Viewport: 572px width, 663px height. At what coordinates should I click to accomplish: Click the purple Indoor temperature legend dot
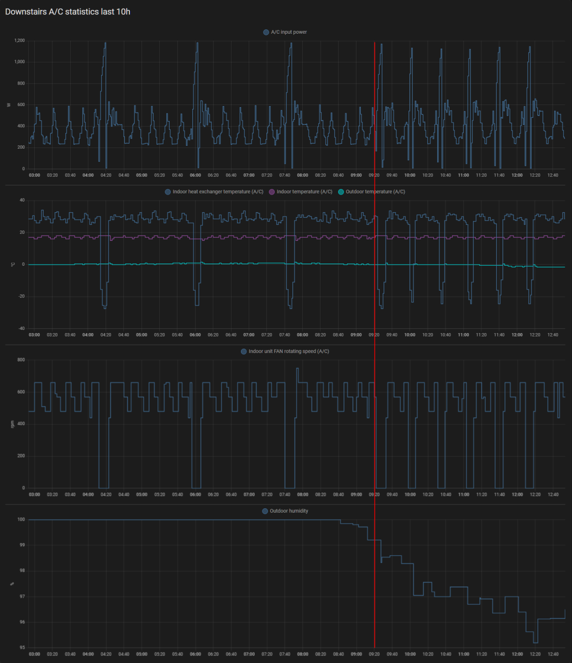[271, 192]
